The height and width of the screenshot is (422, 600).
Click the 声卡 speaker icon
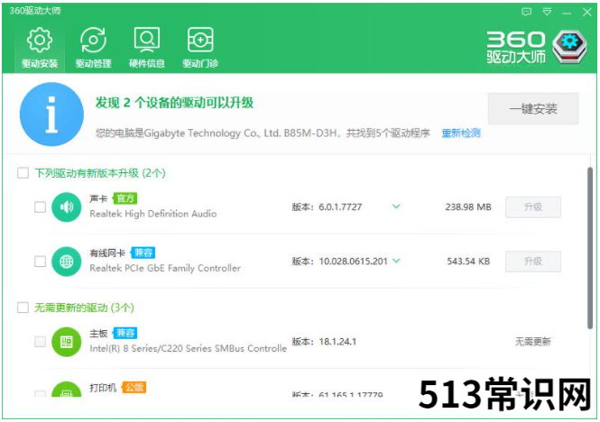coord(67,207)
